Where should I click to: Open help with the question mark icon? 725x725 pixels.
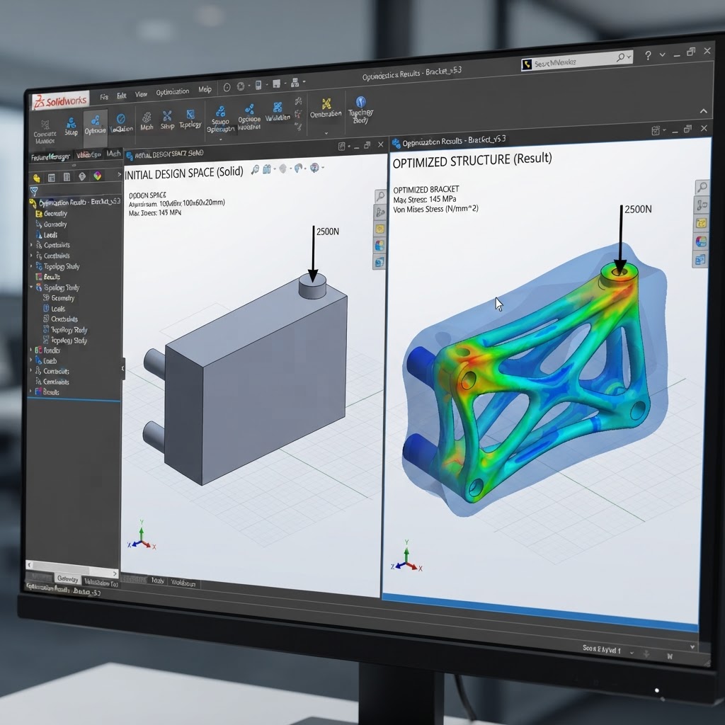(649, 55)
